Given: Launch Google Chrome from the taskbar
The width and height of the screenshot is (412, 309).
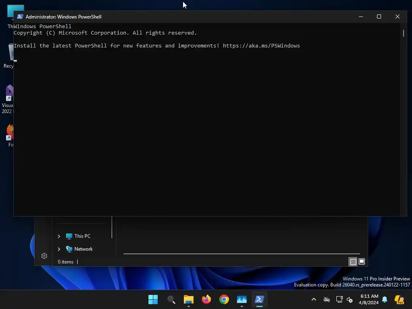Looking at the screenshot, I should point(224,299).
